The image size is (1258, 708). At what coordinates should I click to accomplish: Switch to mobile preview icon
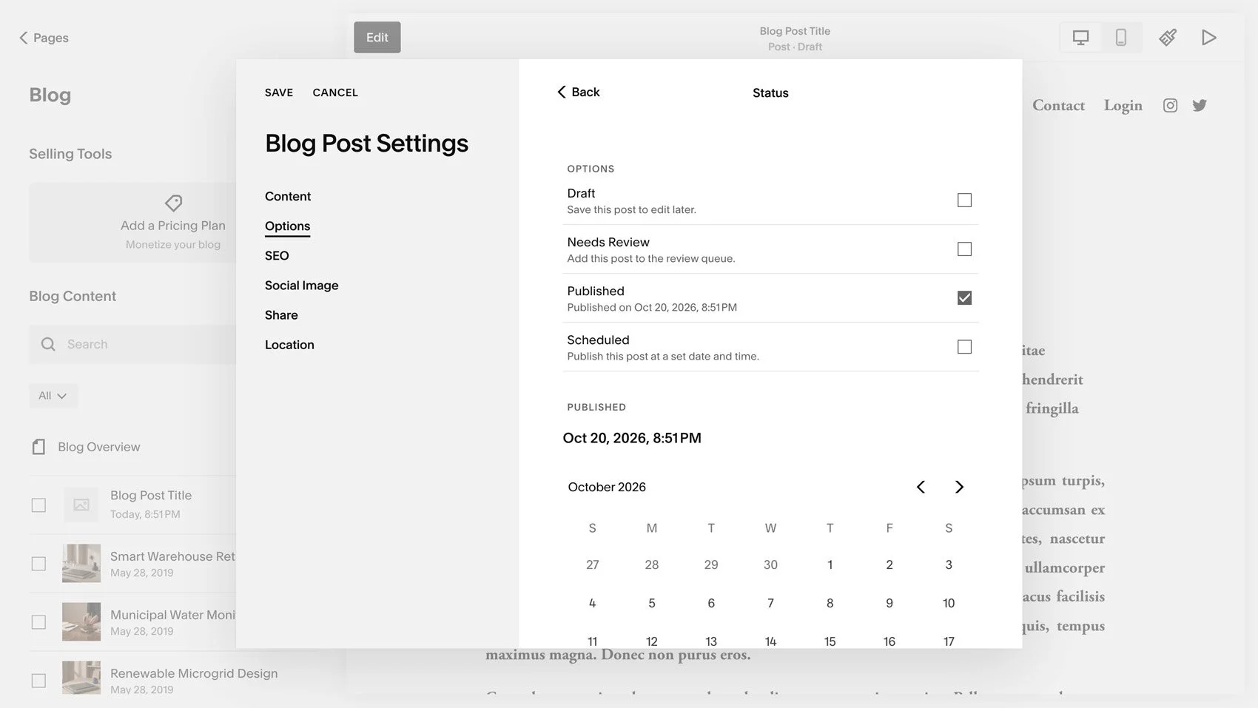[x=1121, y=38]
